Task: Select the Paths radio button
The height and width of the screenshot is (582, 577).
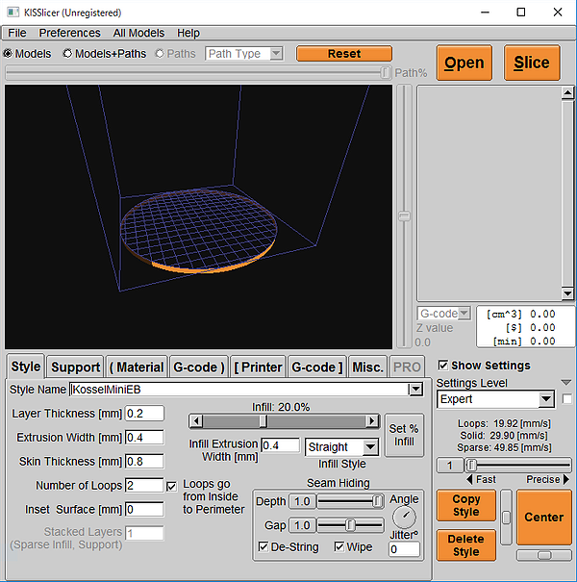Action: 160,54
